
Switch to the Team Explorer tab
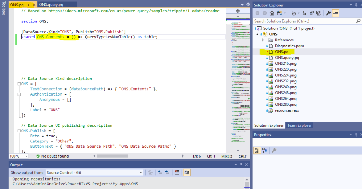pyautogui.click(x=299, y=125)
